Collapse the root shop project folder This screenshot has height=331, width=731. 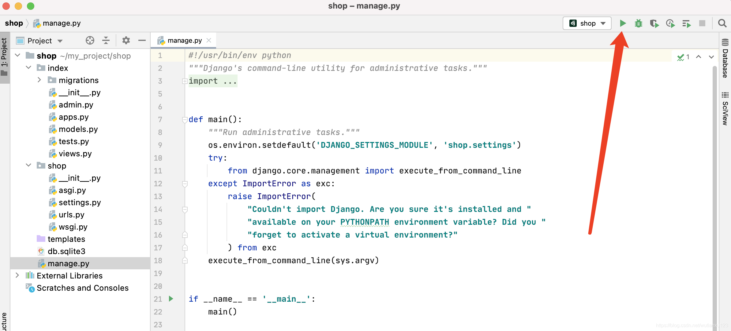[x=18, y=56]
